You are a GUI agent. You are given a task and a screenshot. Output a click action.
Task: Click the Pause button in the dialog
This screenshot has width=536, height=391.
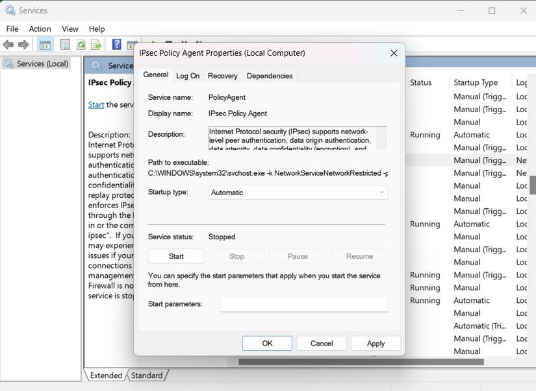pos(298,256)
